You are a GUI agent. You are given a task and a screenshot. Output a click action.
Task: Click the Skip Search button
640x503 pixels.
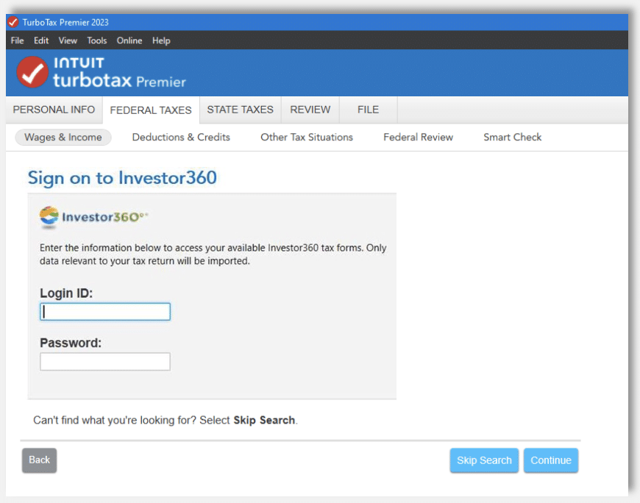click(x=484, y=460)
